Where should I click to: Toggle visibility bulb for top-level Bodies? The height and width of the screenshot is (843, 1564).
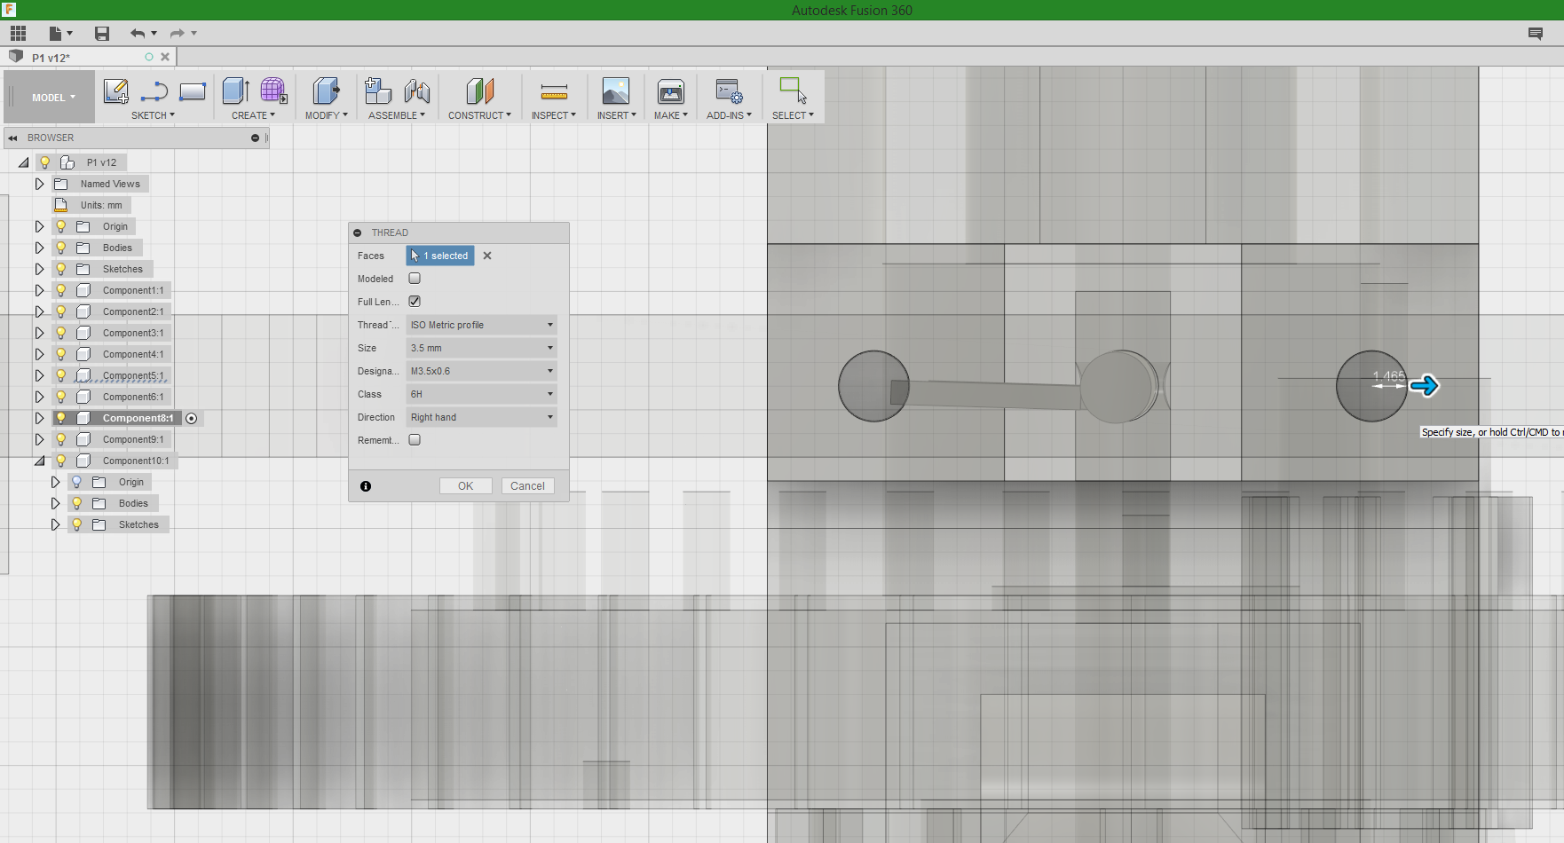61,248
